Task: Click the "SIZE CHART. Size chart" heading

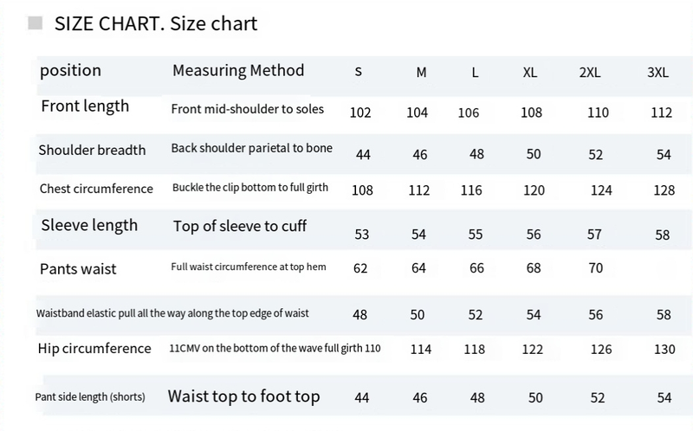Action: (156, 23)
